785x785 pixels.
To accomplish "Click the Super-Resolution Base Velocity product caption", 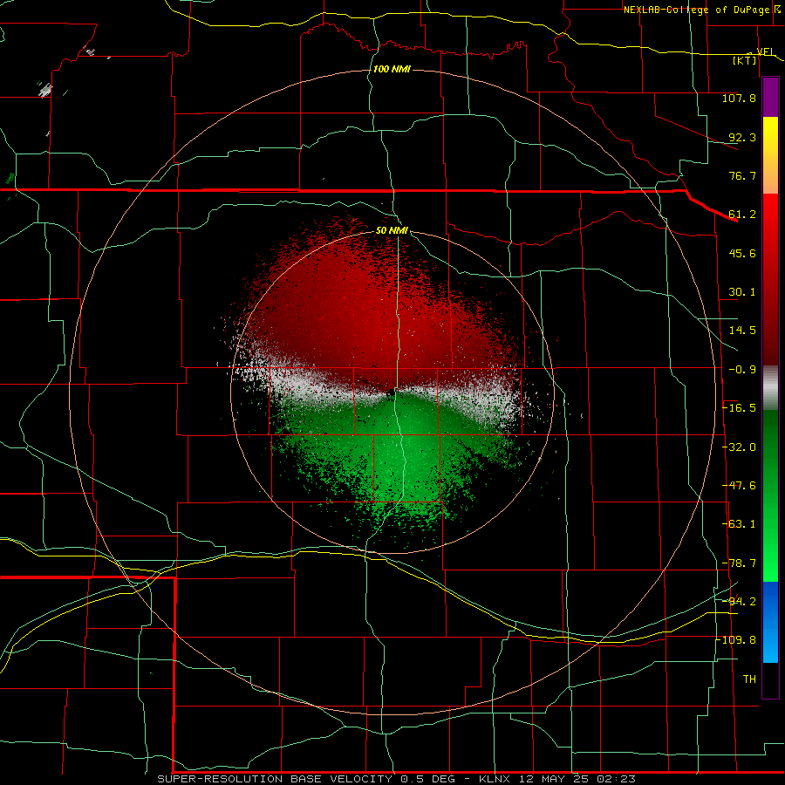I will coord(396,779).
